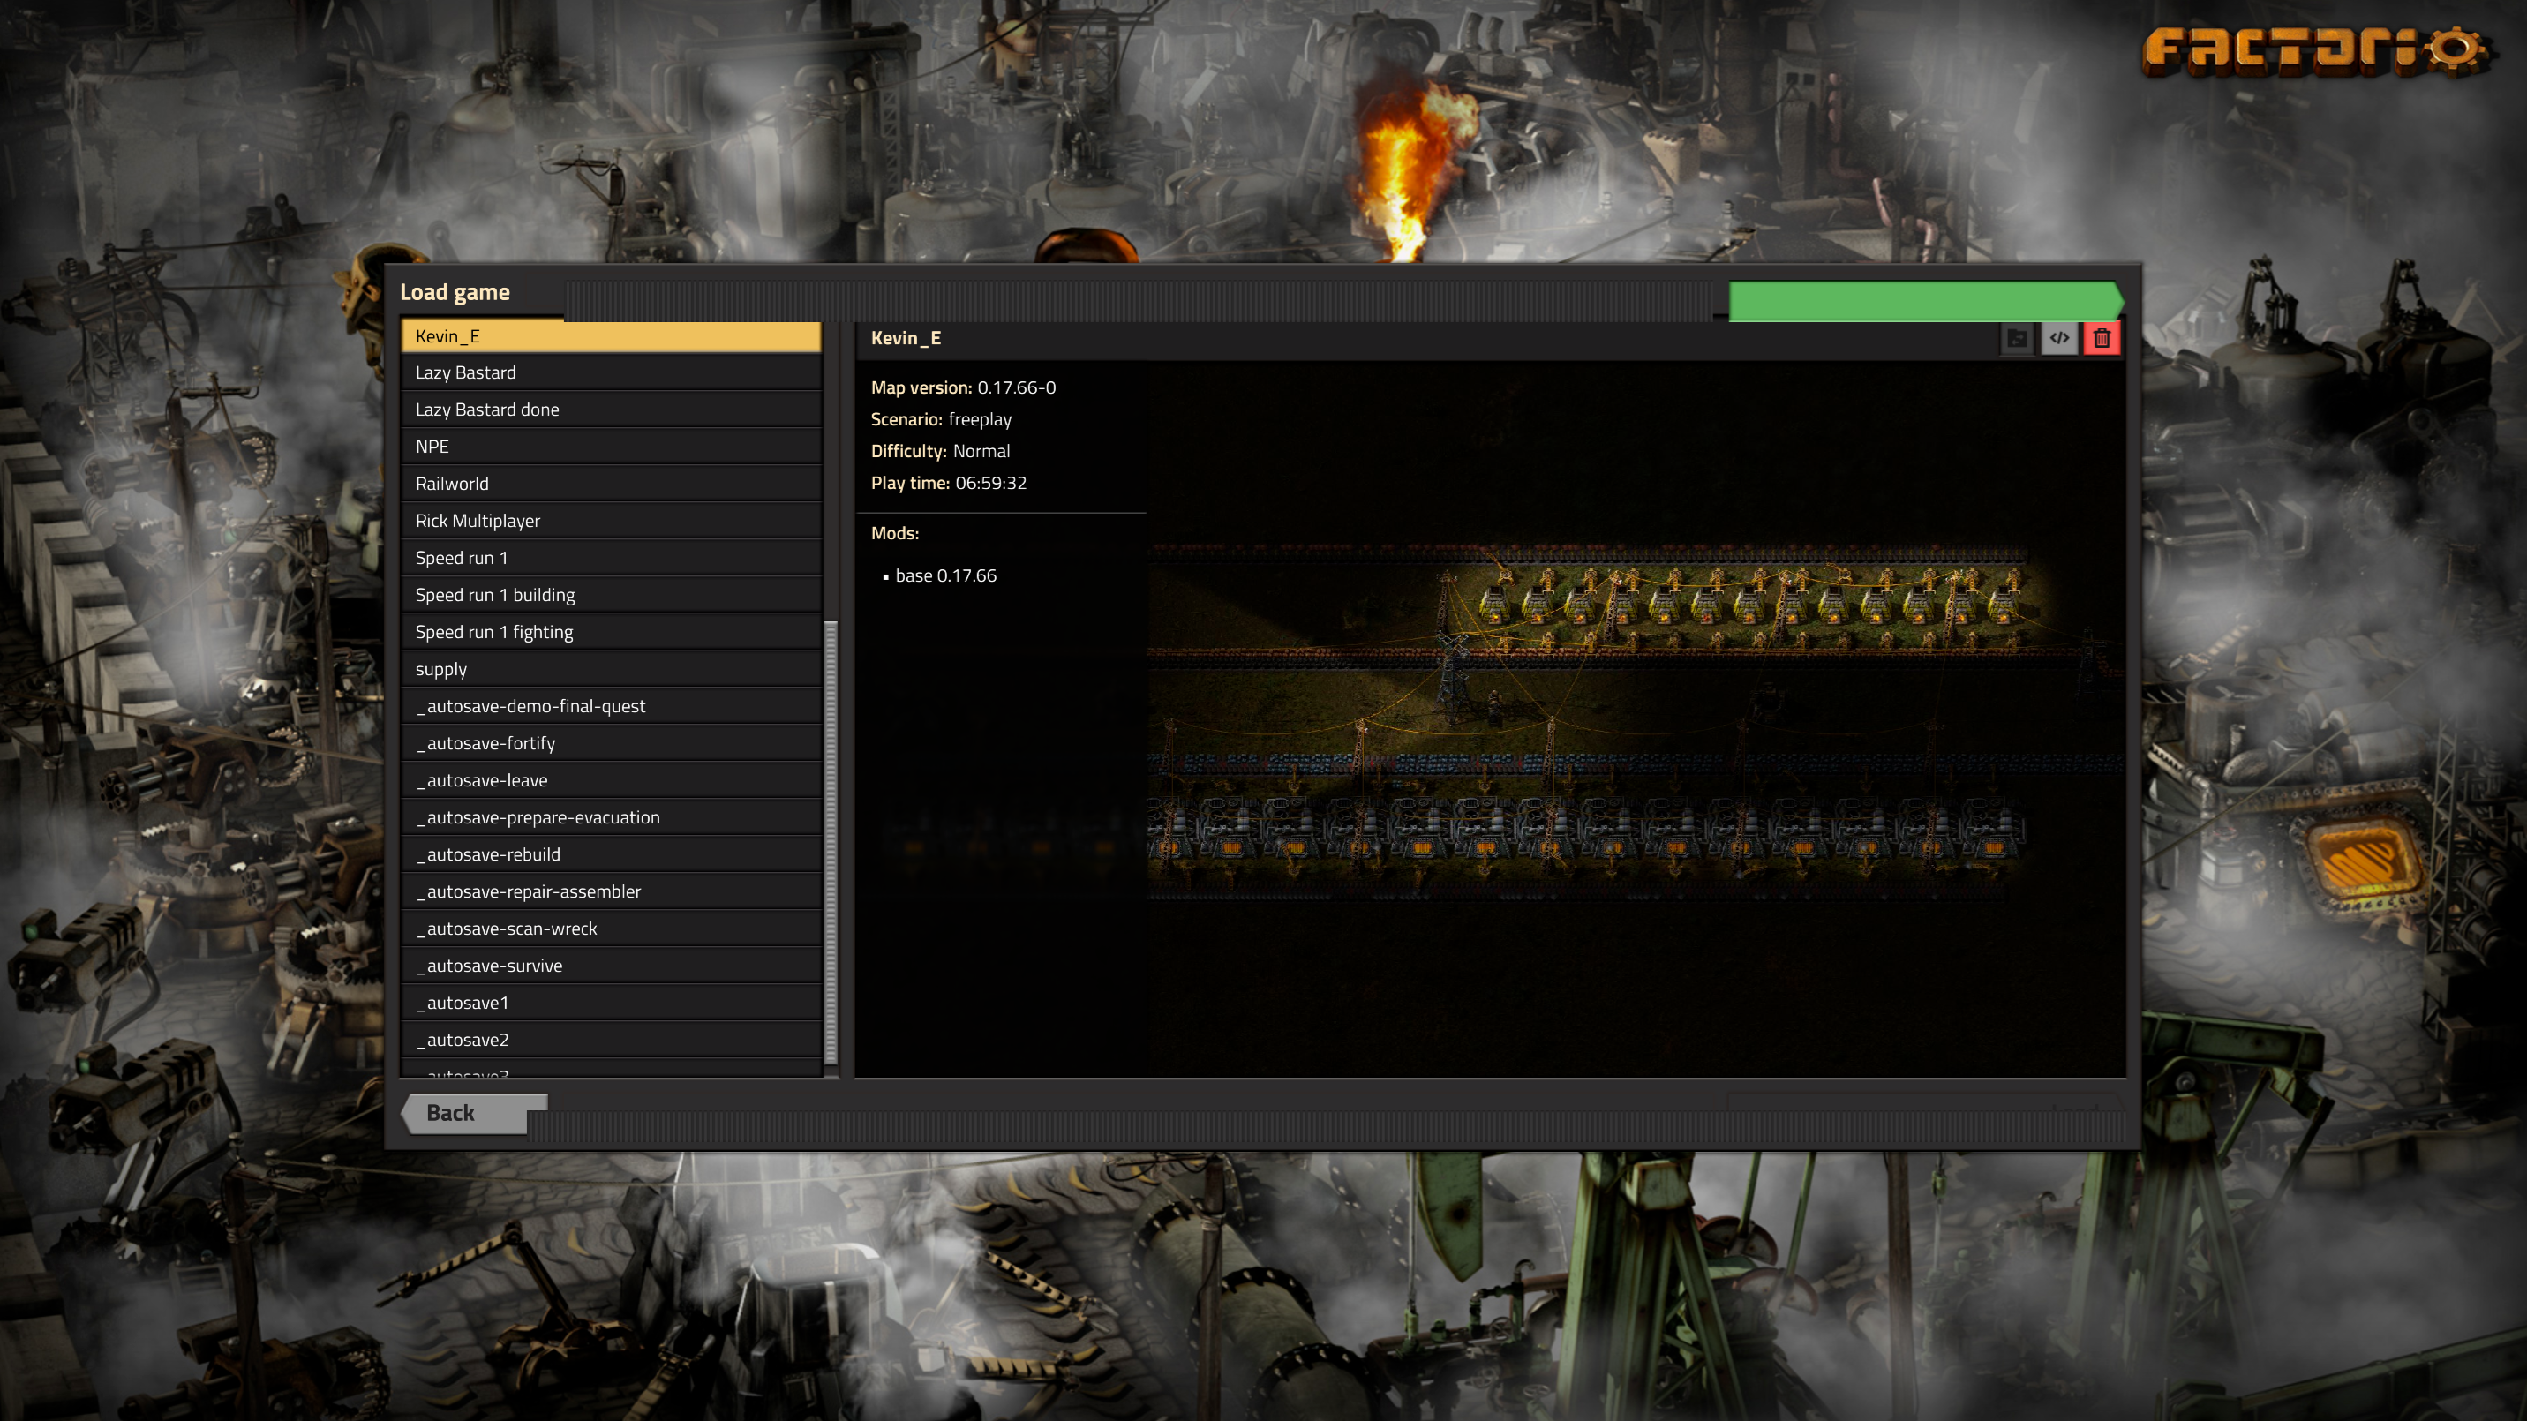
Task: Select the Lazy Bastard done save
Action: pyautogui.click(x=611, y=410)
